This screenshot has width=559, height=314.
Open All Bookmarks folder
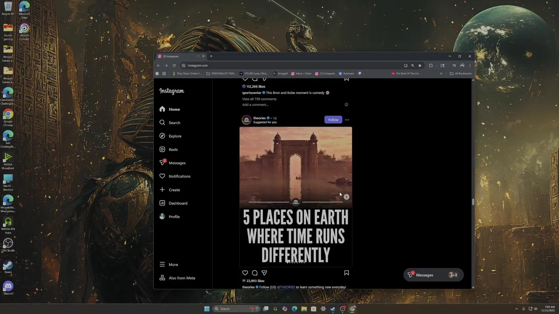[x=461, y=74]
